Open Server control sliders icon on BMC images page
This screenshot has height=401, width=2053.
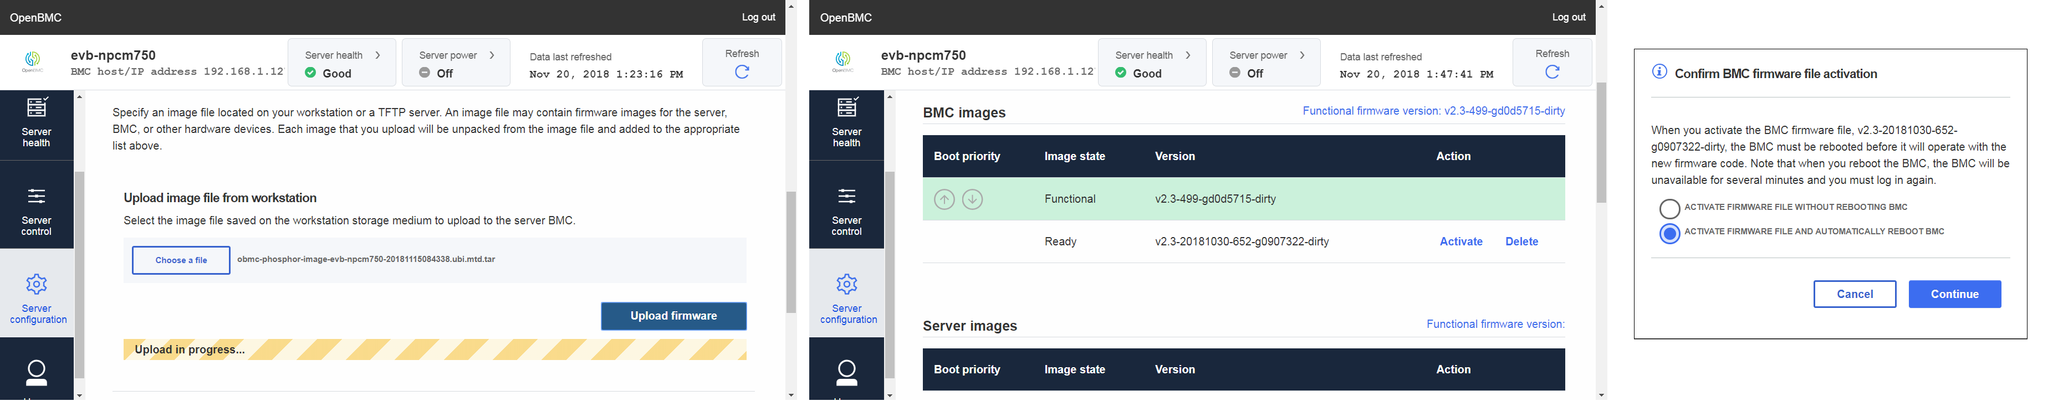[x=846, y=197]
